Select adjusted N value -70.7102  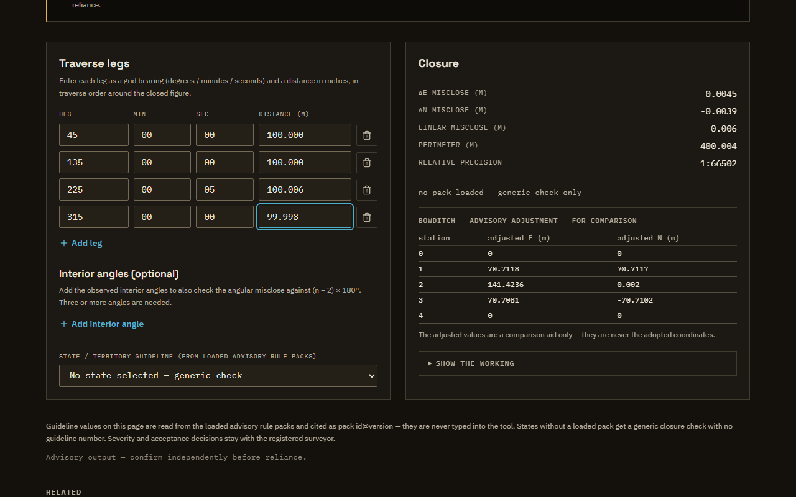(x=635, y=300)
